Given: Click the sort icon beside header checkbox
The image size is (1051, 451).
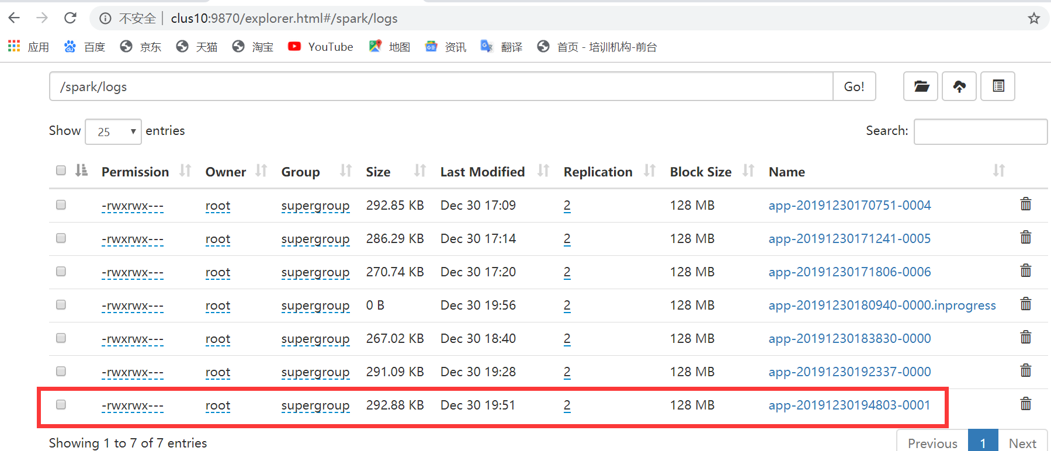Looking at the screenshot, I should (x=81, y=170).
